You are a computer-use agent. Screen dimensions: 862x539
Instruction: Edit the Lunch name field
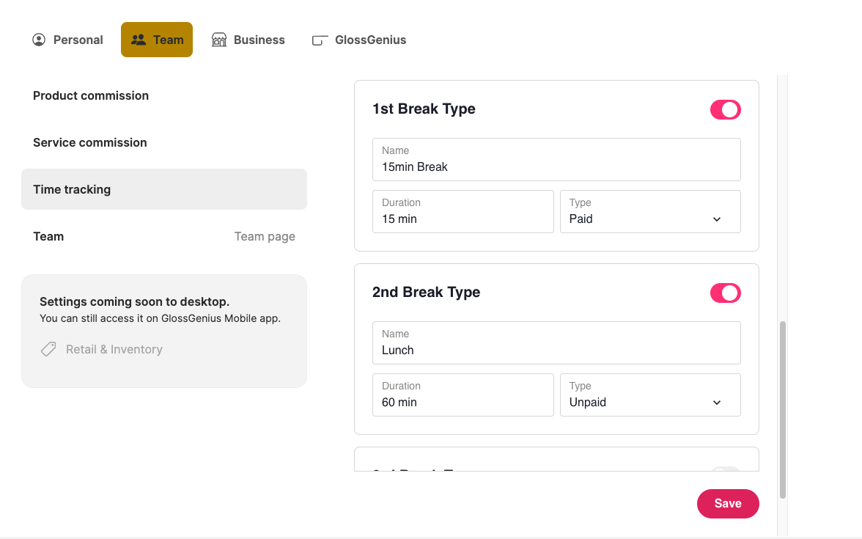tap(556, 342)
